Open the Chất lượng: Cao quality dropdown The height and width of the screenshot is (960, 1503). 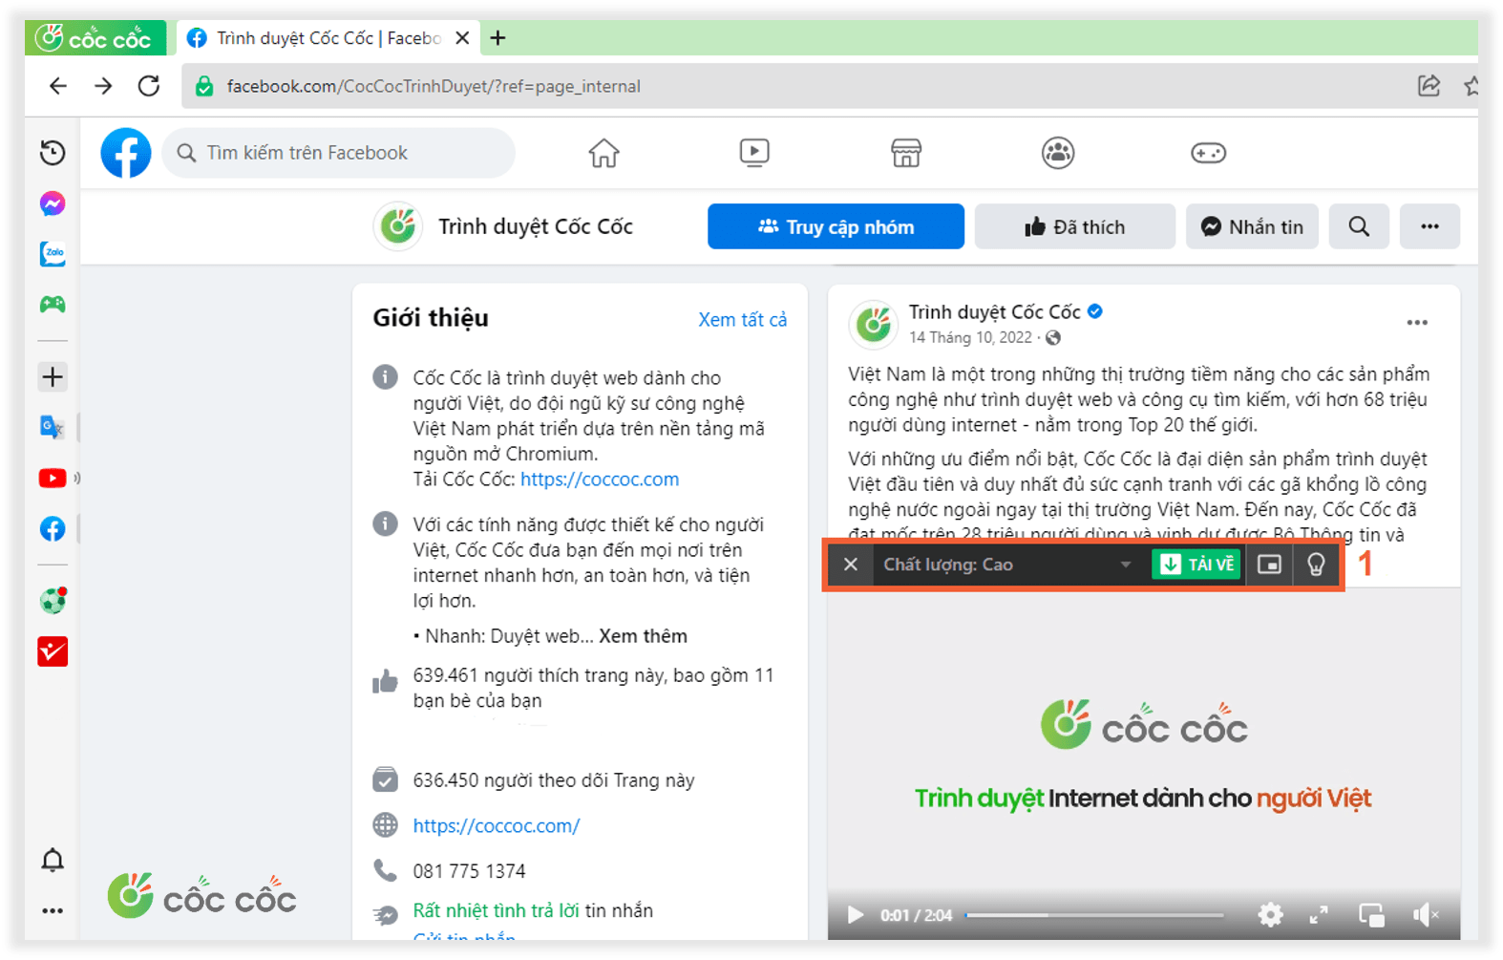(x=1008, y=565)
